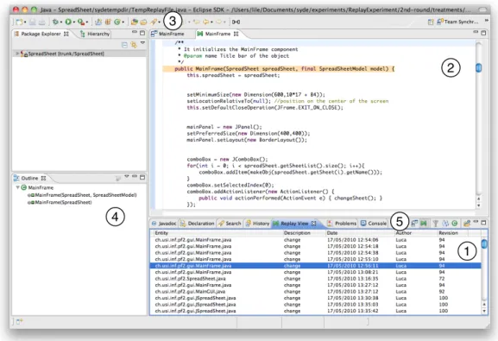Expand the SpreadSheet project node

(x=17, y=54)
